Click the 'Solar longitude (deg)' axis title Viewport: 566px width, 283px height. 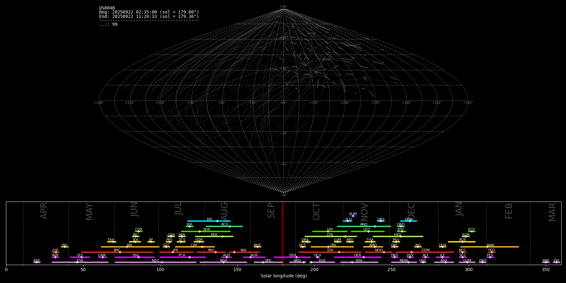click(284, 276)
